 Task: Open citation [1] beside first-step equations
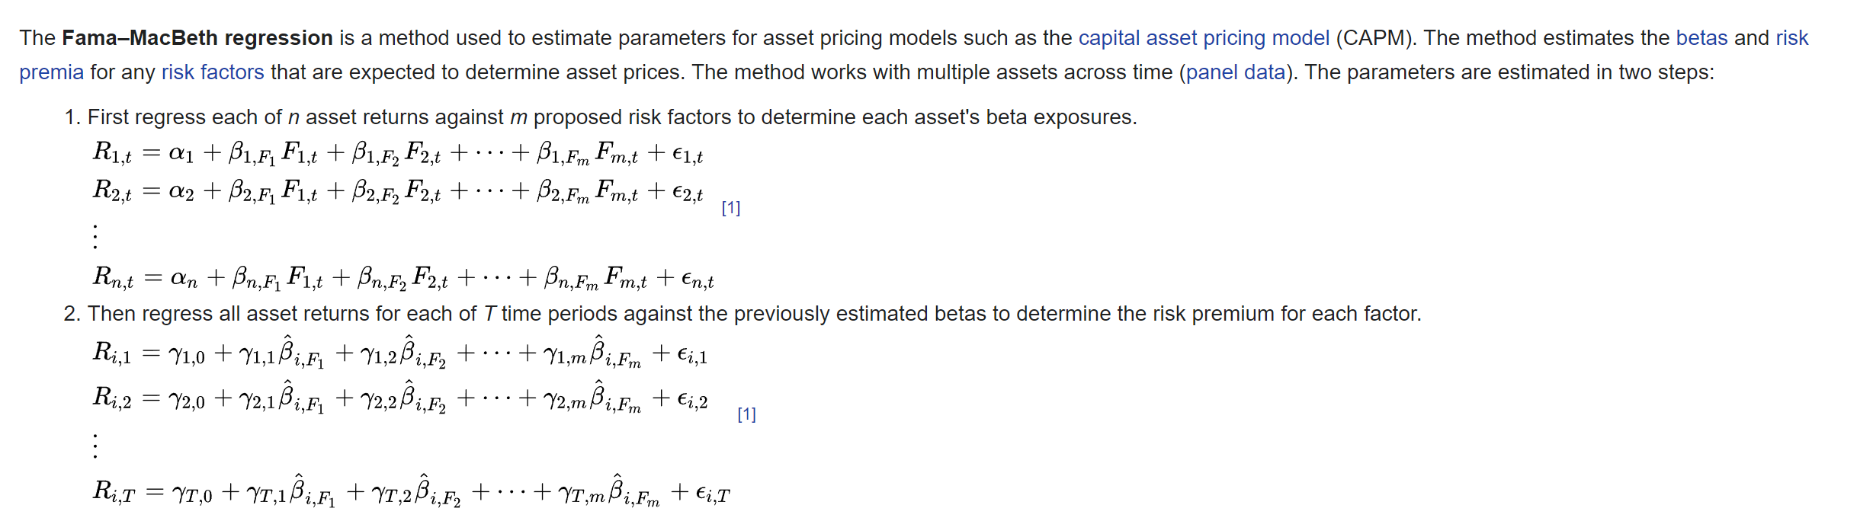[731, 208]
